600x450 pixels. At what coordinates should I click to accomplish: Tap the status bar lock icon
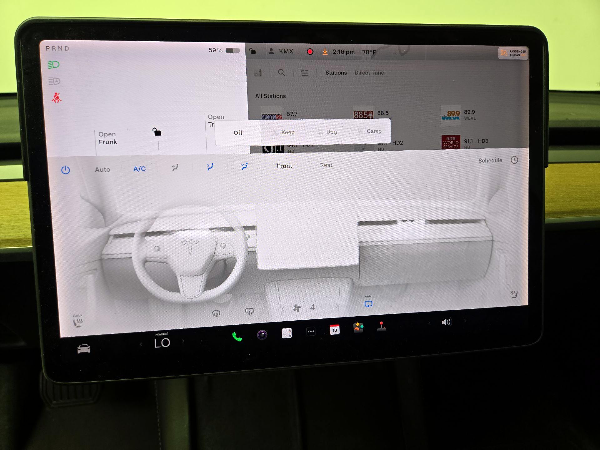252,51
